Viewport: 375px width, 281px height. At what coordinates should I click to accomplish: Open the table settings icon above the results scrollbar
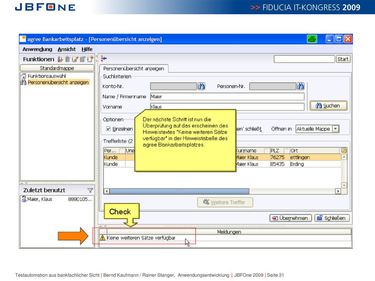[344, 150]
